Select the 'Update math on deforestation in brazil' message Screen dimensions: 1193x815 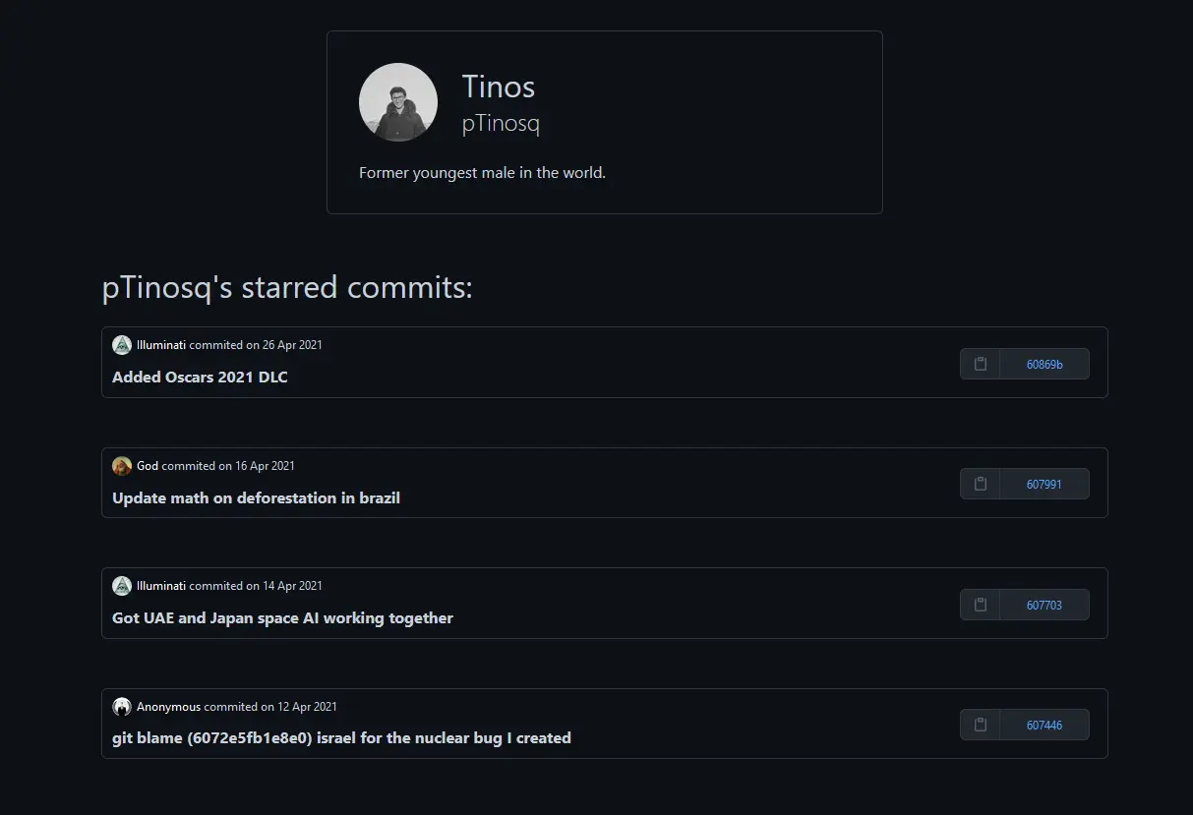257,497
